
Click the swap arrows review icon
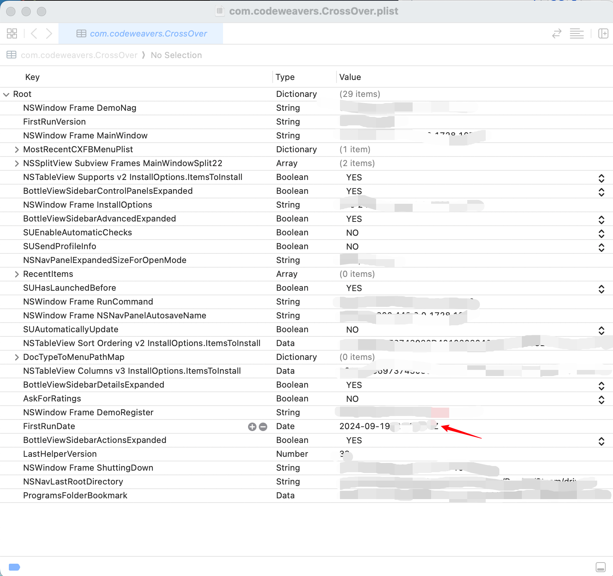point(556,33)
